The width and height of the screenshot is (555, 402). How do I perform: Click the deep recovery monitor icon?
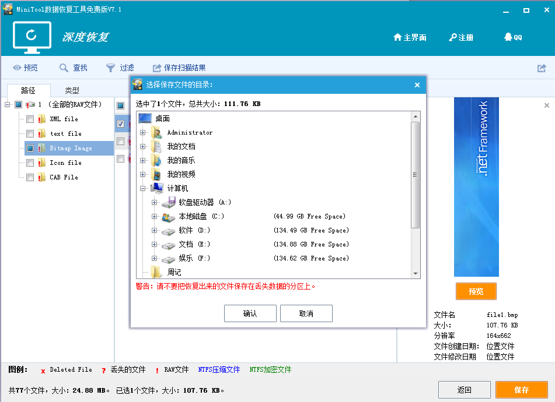(32, 37)
